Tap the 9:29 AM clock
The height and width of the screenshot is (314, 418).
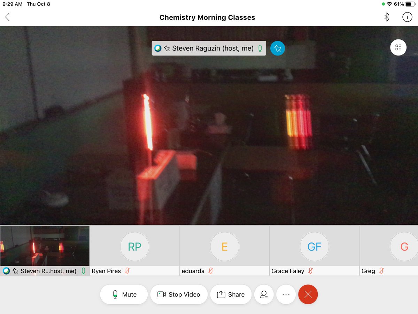[13, 4]
